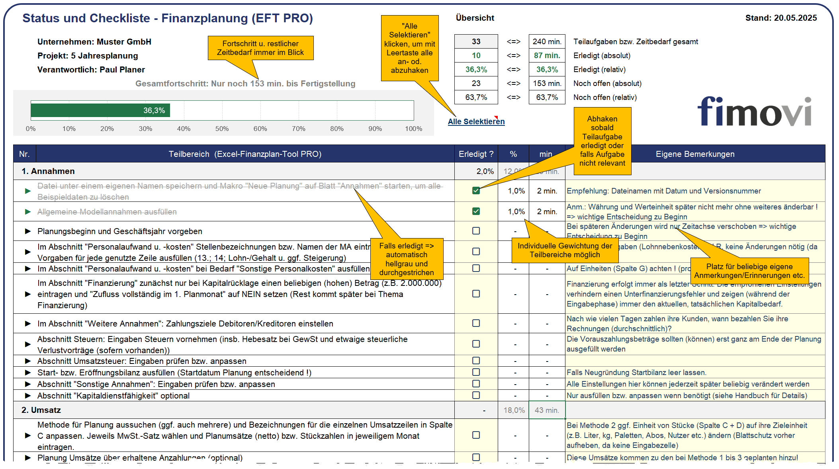The height and width of the screenshot is (469, 839).
Task: Select the '%' column header
Action: point(513,154)
